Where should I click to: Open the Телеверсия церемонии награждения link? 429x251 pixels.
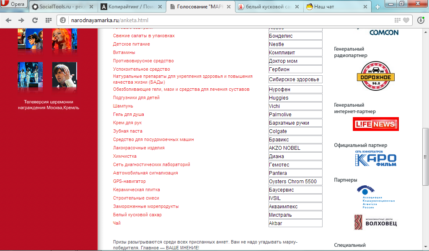click(49, 105)
